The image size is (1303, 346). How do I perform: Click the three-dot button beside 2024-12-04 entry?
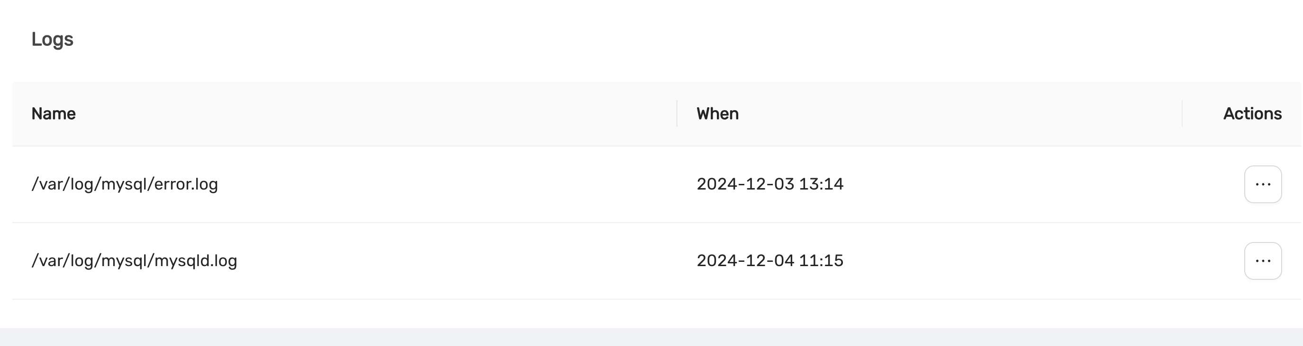tap(1263, 261)
